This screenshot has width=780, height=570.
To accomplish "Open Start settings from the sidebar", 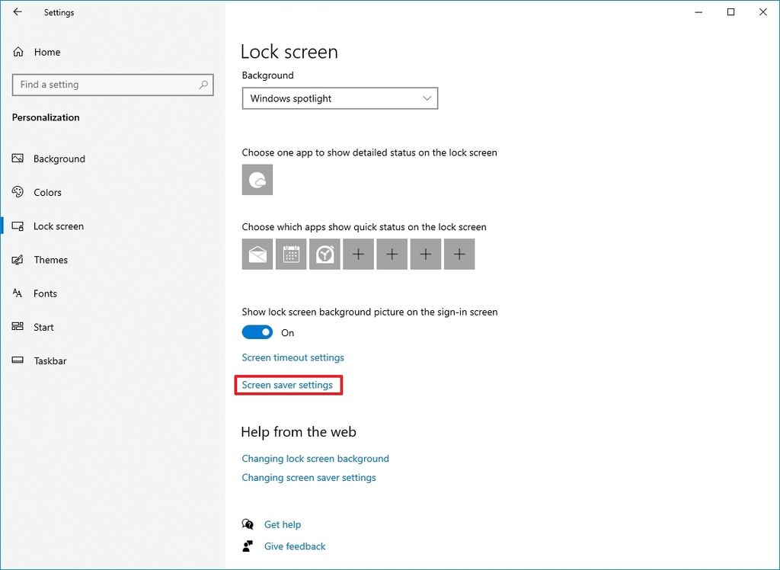I will pyautogui.click(x=18, y=327).
